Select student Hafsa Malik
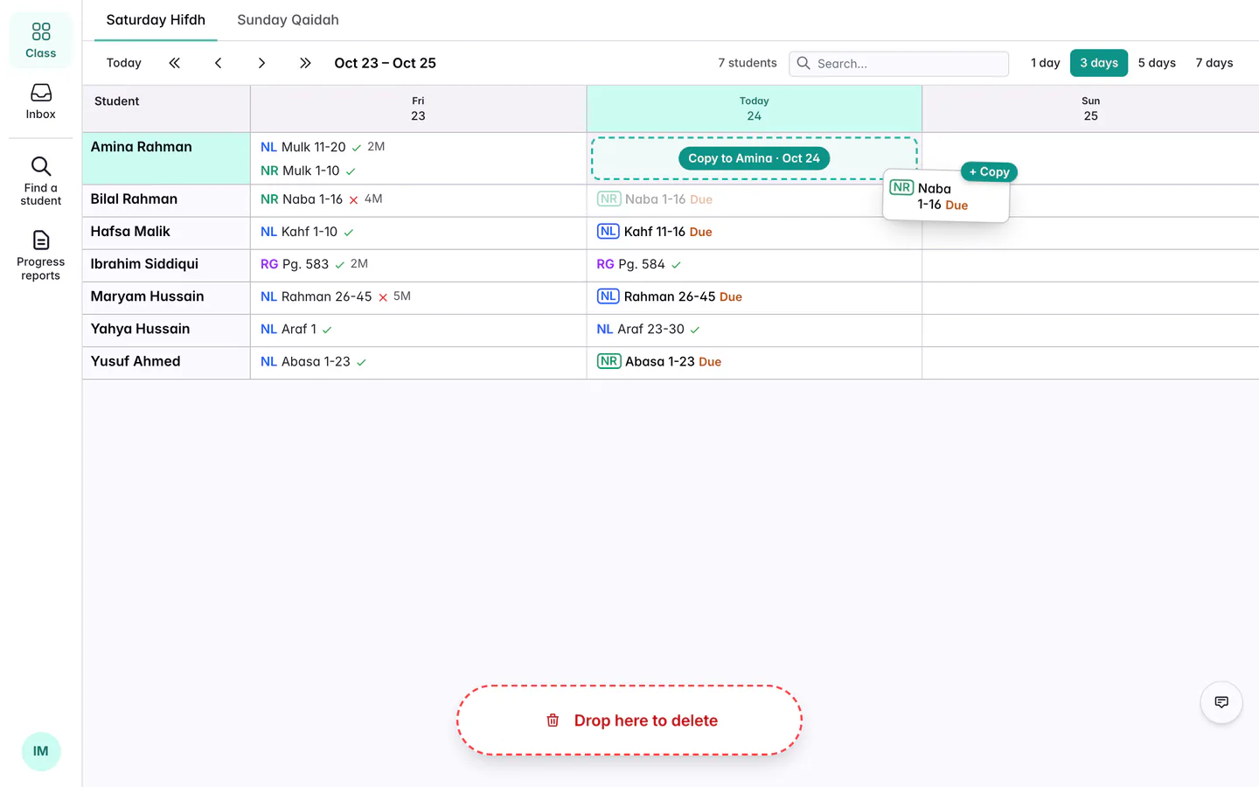The image size is (1259, 787). tap(130, 232)
